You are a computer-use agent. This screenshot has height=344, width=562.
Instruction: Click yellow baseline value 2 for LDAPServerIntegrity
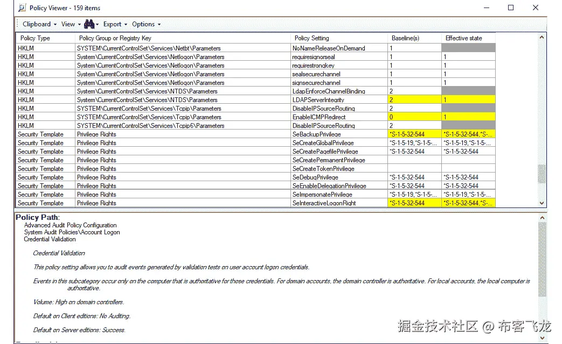pos(415,100)
